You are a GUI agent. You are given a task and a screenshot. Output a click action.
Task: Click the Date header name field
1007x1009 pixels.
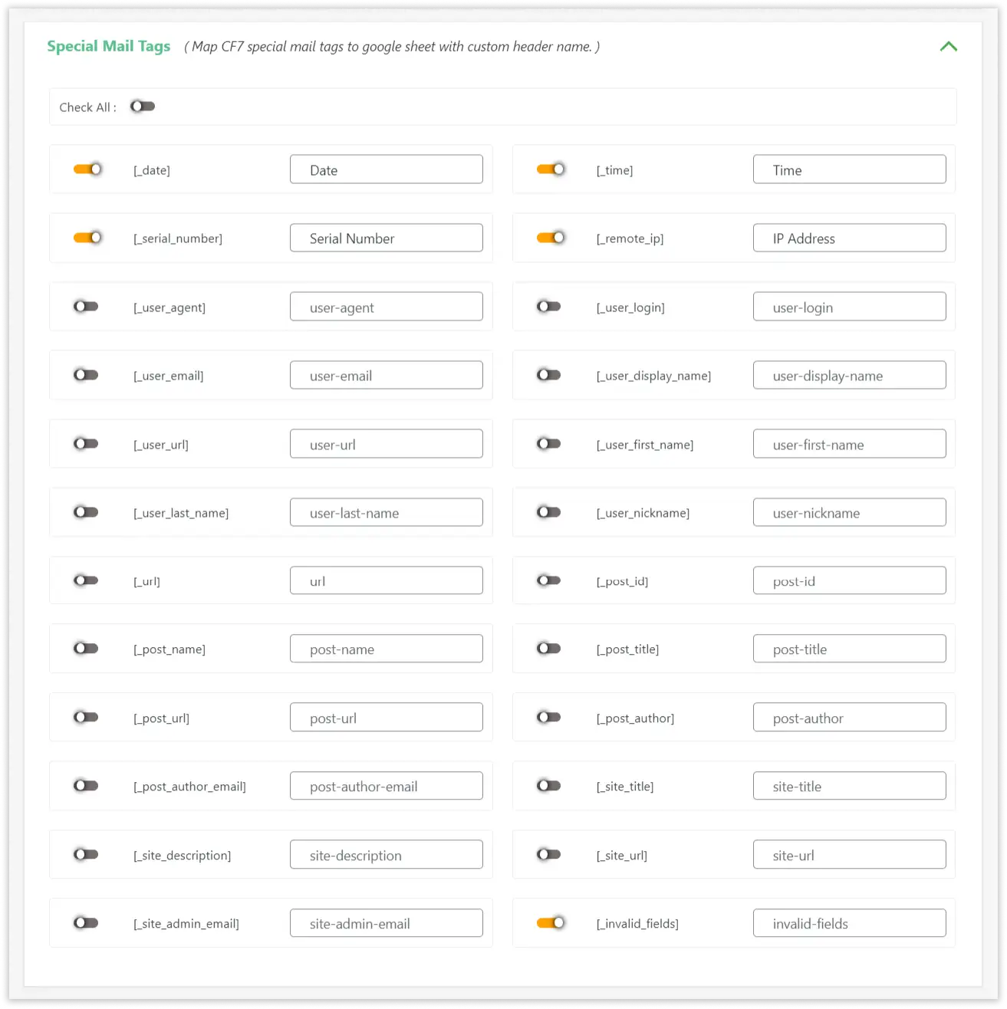[386, 169]
